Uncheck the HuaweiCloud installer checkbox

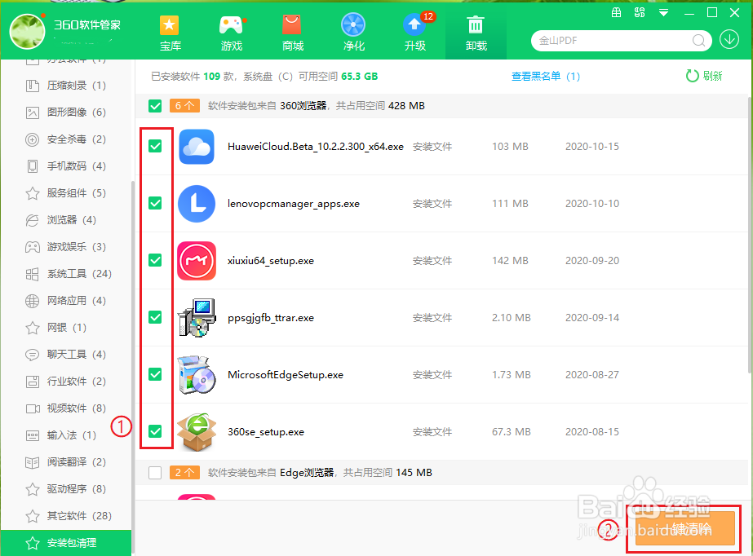pyautogui.click(x=155, y=147)
